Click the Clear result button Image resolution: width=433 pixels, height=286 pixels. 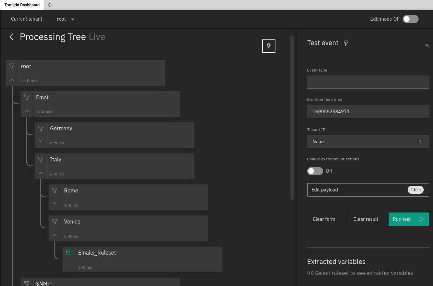tap(366, 219)
